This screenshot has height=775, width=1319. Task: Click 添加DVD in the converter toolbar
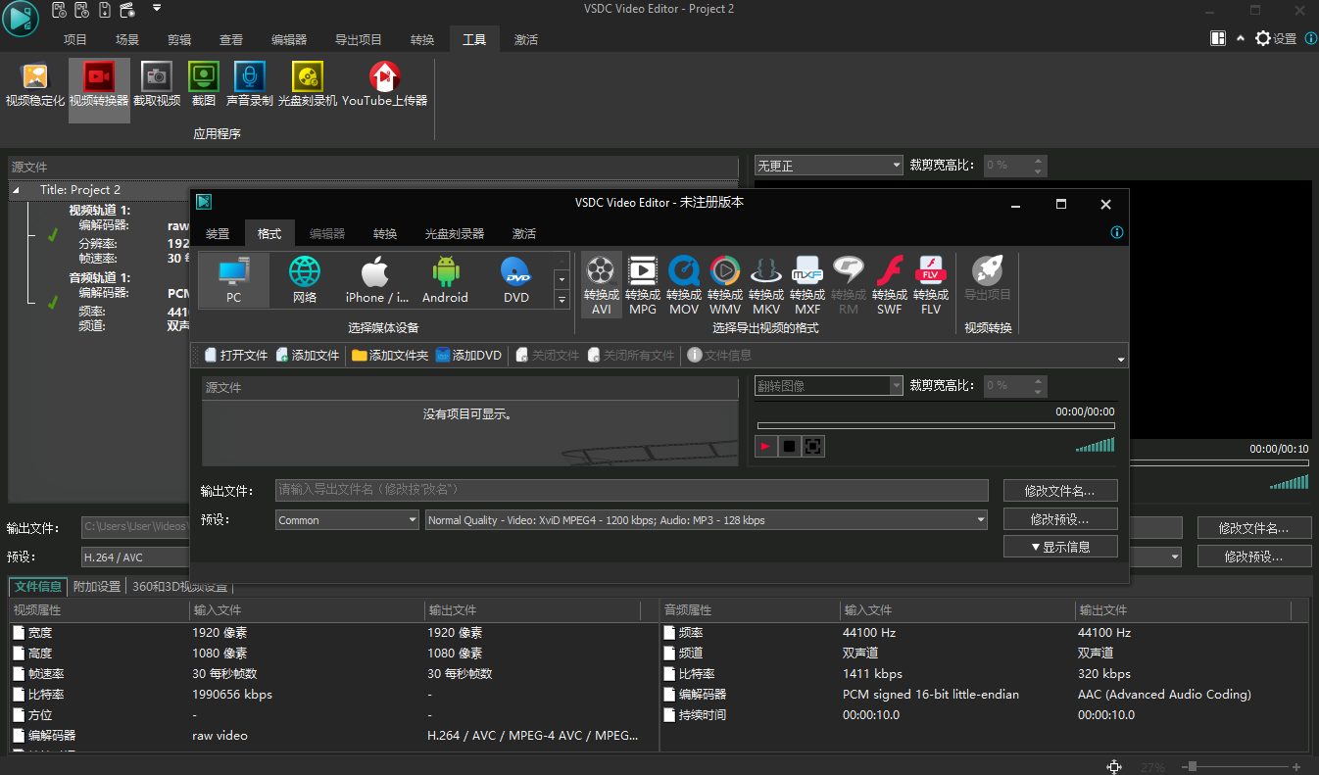(x=468, y=355)
